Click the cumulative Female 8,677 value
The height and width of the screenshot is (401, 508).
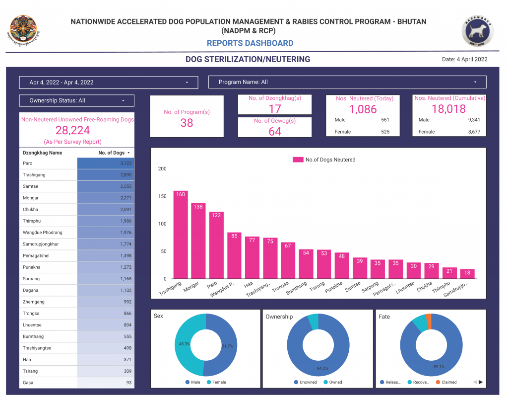(474, 132)
